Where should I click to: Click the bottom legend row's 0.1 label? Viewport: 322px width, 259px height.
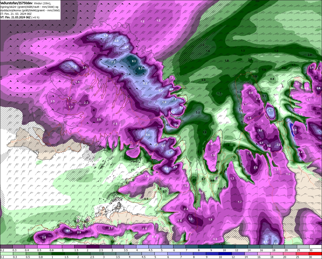coord(2,257)
